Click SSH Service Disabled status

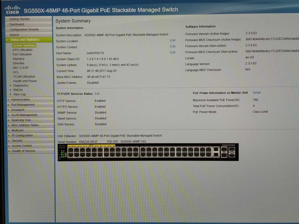coord(101,124)
